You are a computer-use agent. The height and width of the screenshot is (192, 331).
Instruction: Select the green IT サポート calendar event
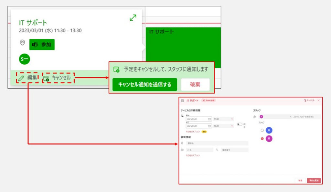coord(183,48)
